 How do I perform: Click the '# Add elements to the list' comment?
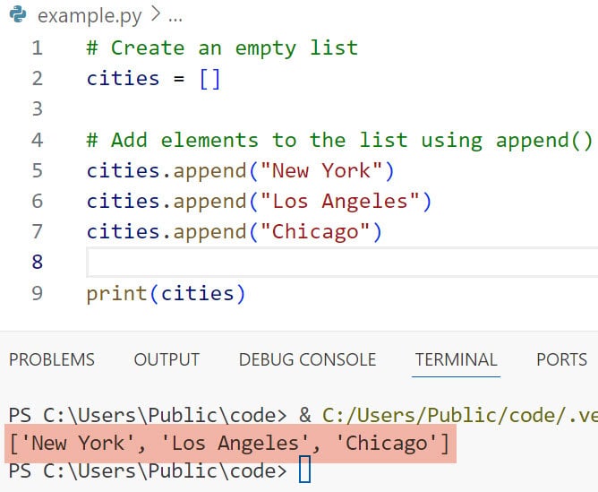(x=339, y=141)
